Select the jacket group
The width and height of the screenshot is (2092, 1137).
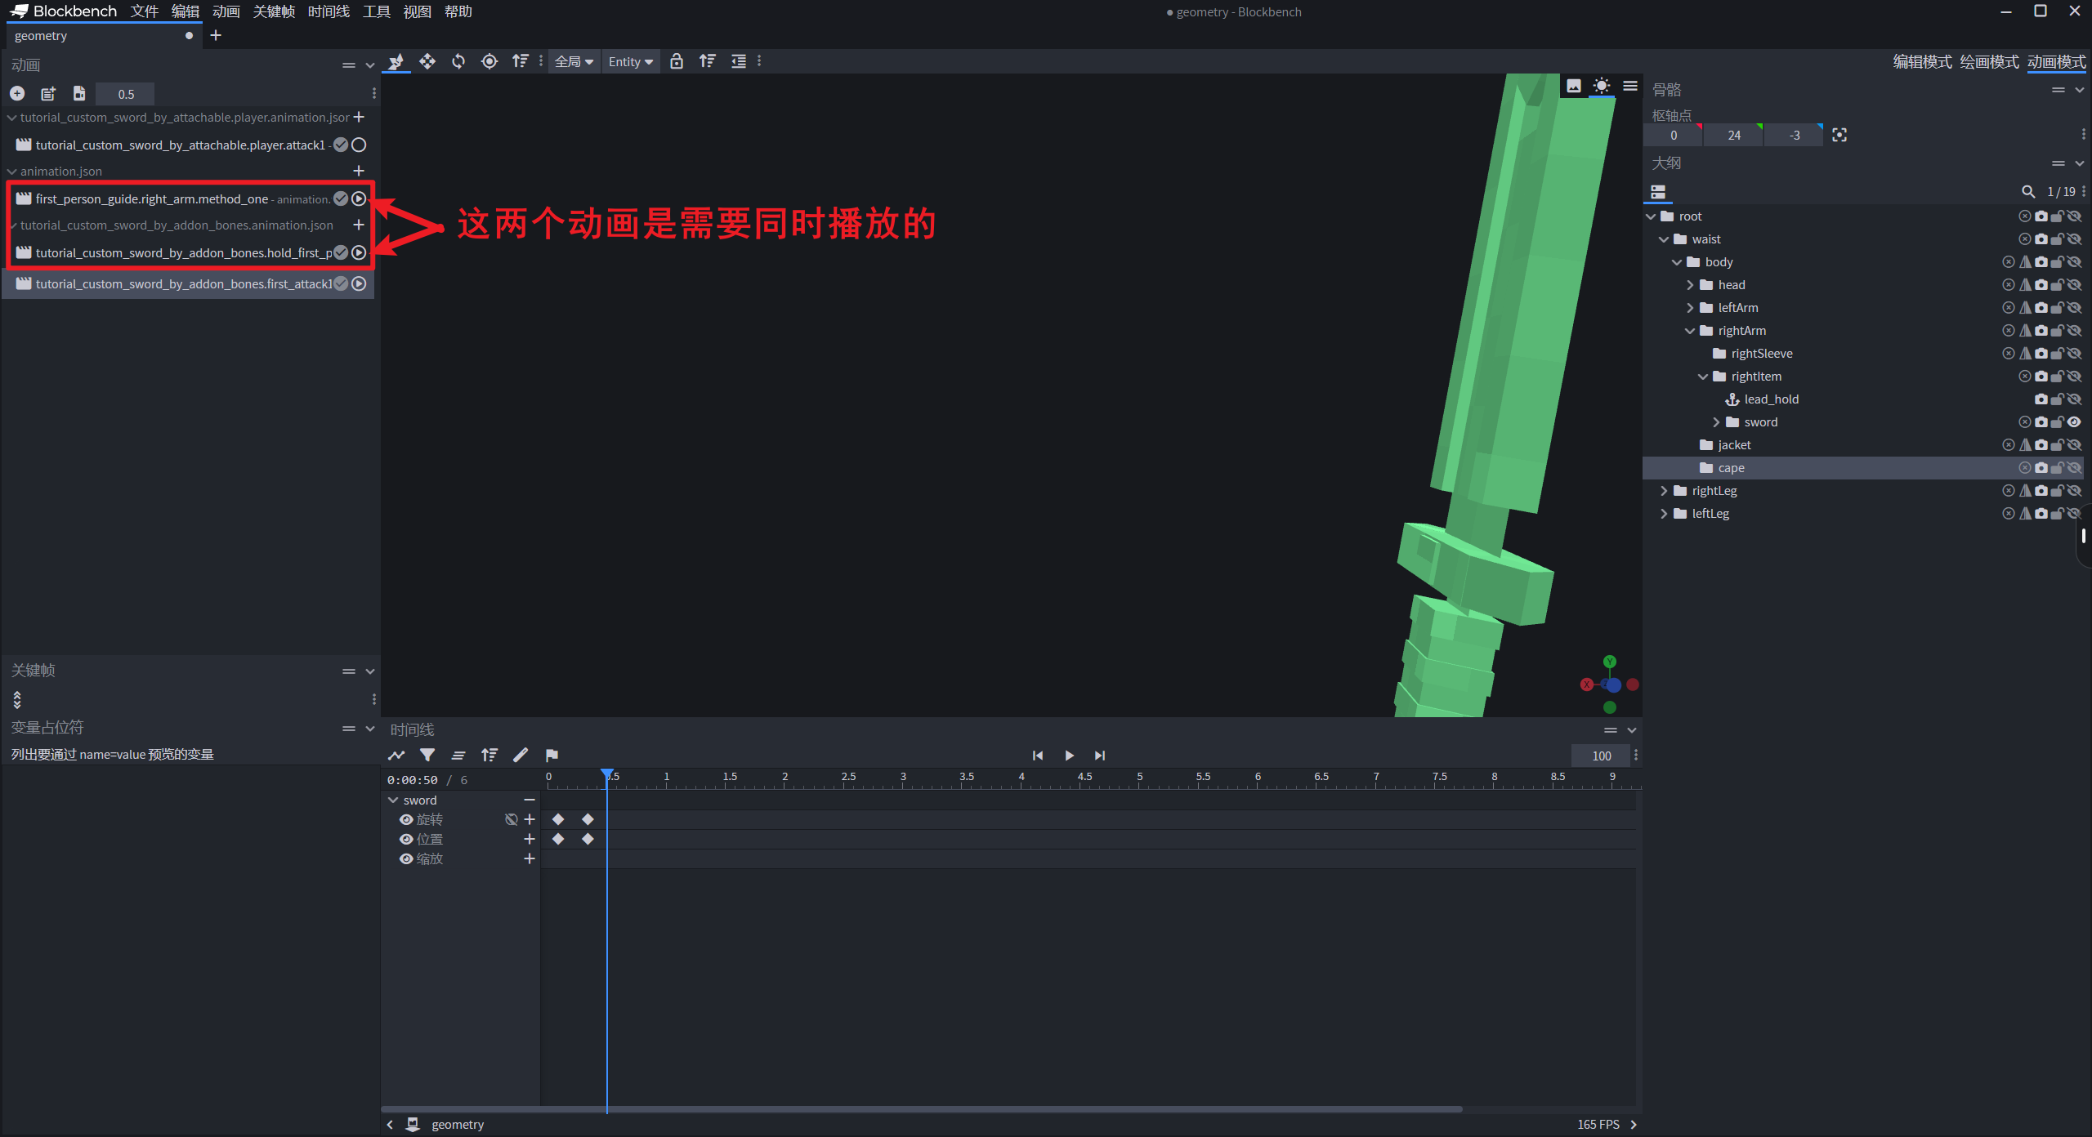[x=1734, y=445]
